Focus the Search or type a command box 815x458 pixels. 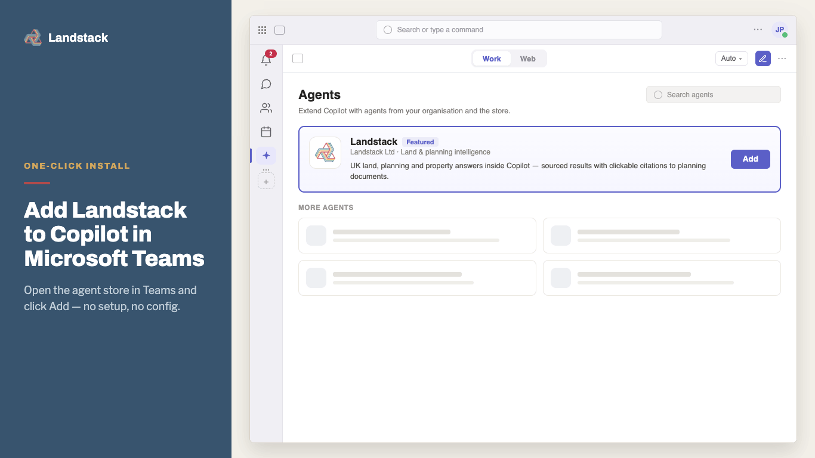tap(519, 30)
